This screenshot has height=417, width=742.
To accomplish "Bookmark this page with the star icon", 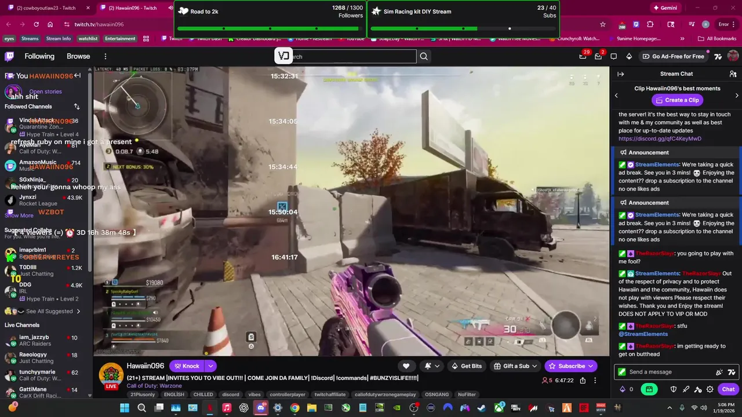I will click(603, 24).
